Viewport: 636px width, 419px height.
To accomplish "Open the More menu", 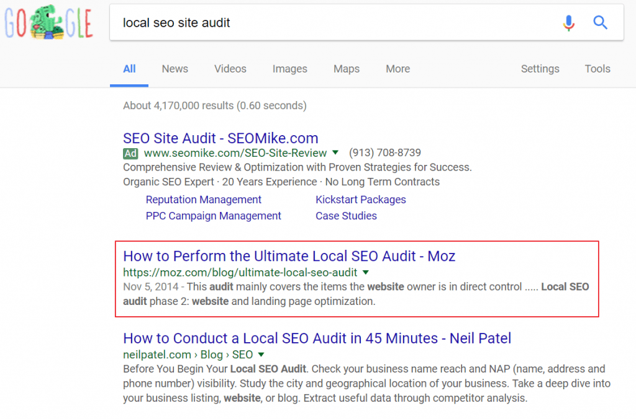I will coord(397,69).
